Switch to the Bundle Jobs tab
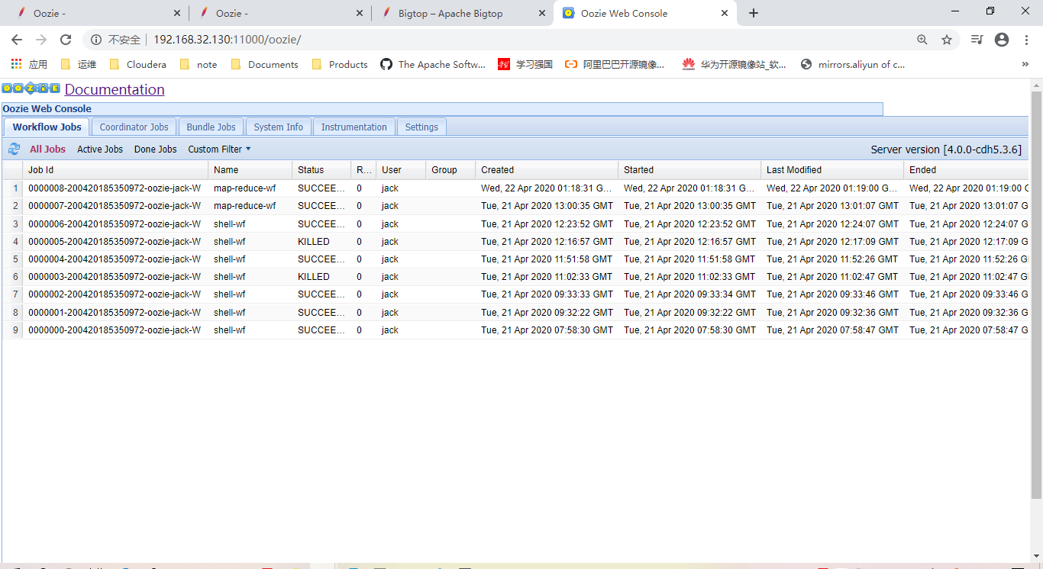The height and width of the screenshot is (569, 1043). 212,127
